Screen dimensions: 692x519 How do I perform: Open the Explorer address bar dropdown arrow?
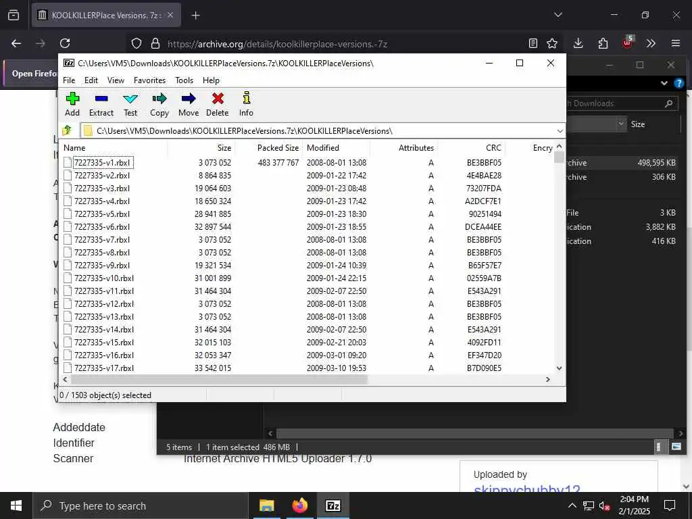click(621, 124)
